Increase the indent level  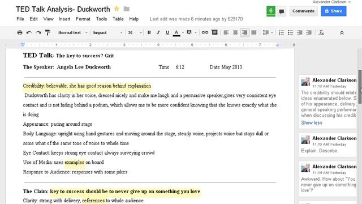[x=309, y=33]
